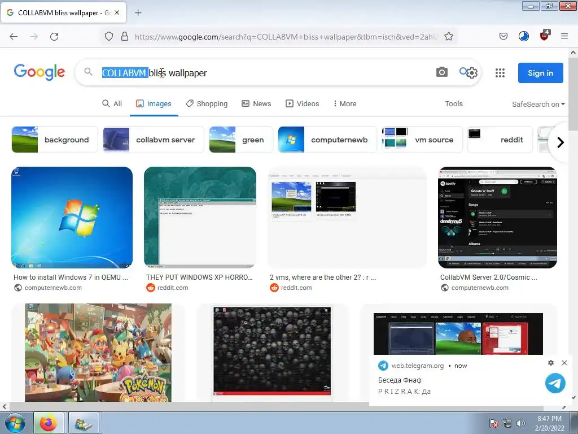Image resolution: width=578 pixels, height=434 pixels.
Task: Filter by the reddit chip
Action: pos(500,140)
